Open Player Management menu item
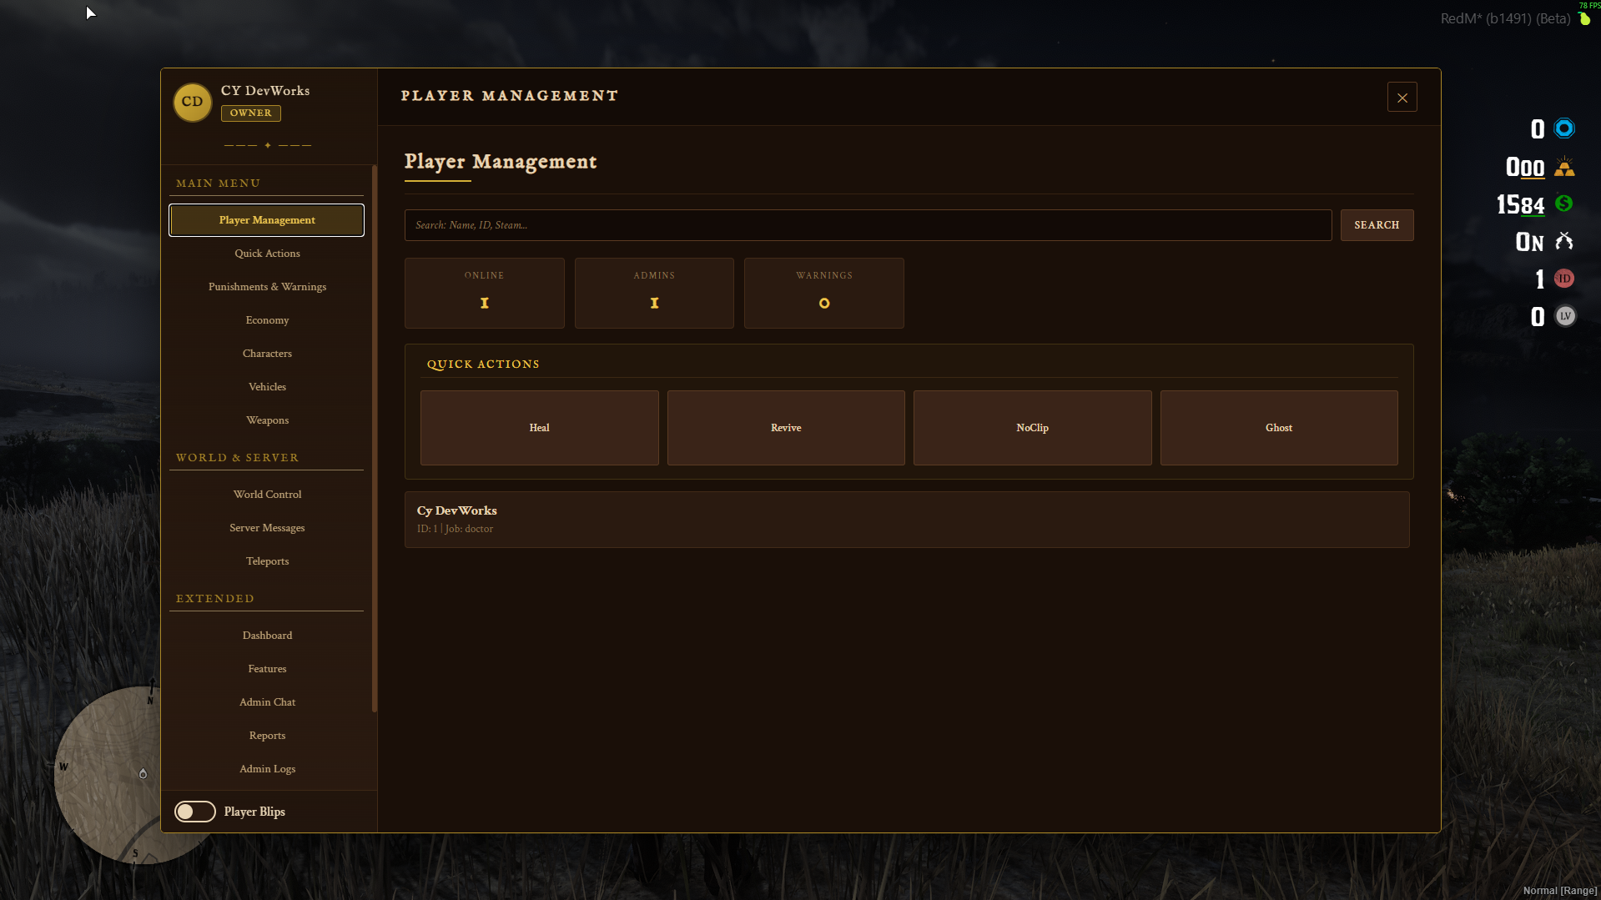The width and height of the screenshot is (1601, 900). click(267, 220)
